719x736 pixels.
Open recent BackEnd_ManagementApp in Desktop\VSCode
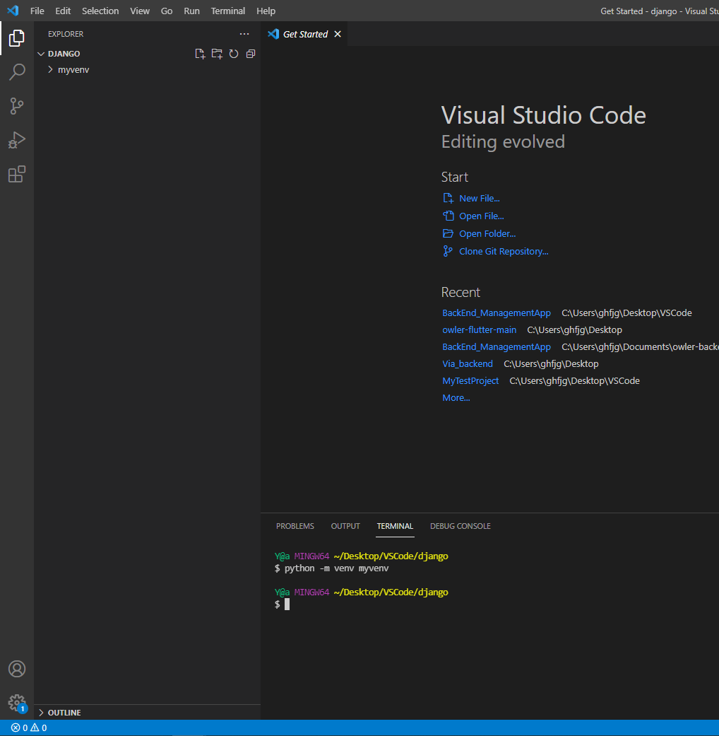[x=497, y=313]
